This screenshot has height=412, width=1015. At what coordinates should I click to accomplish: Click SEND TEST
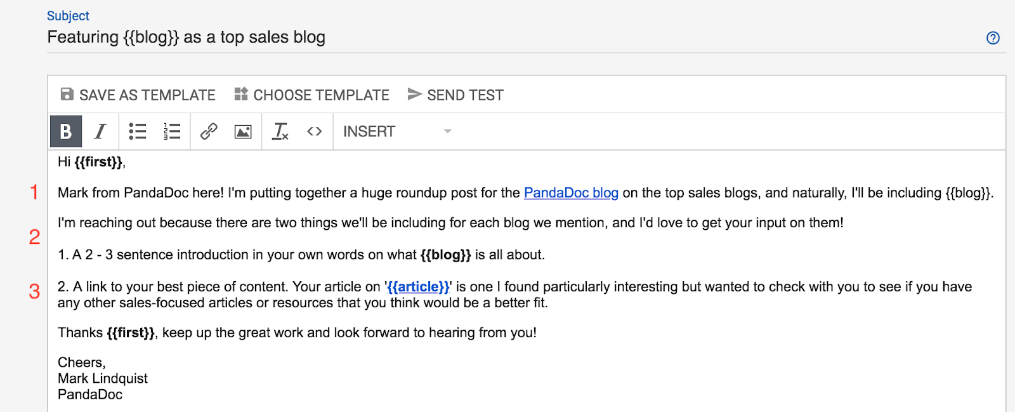[x=465, y=95]
